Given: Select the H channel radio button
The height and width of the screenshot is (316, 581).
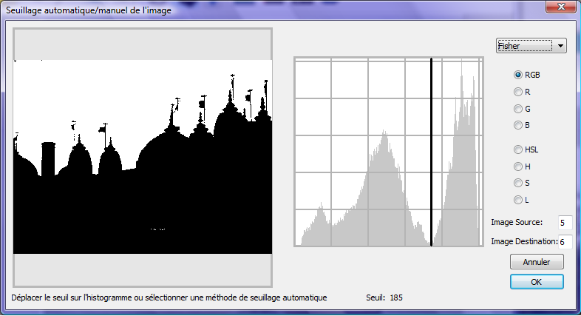Looking at the screenshot, I should click(518, 167).
